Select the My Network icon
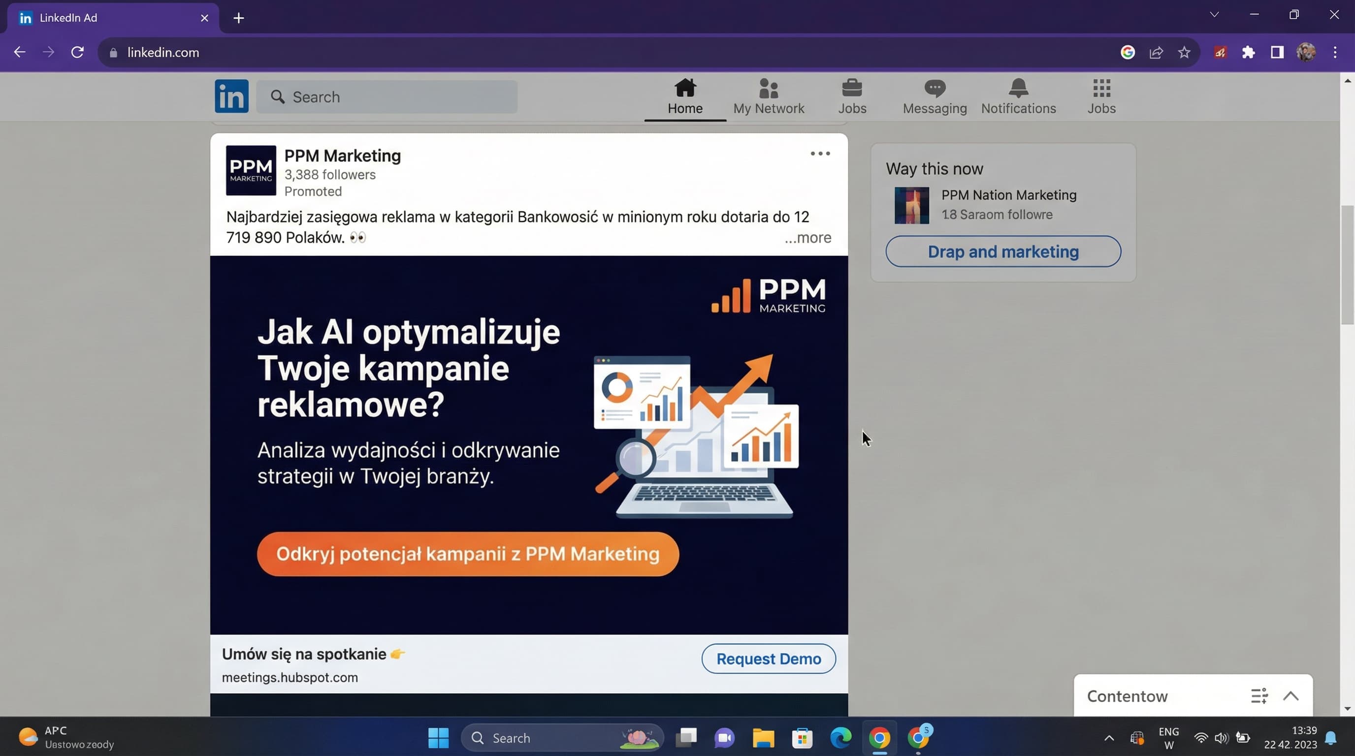Screen dimensions: 1355x756 769,96
